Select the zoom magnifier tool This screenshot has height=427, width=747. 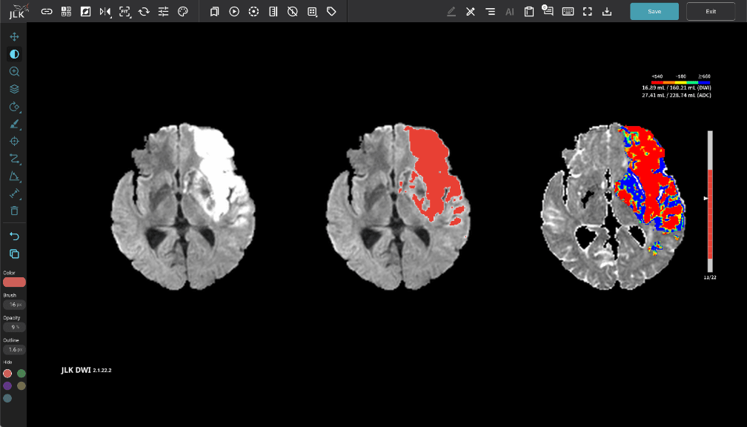tap(14, 71)
